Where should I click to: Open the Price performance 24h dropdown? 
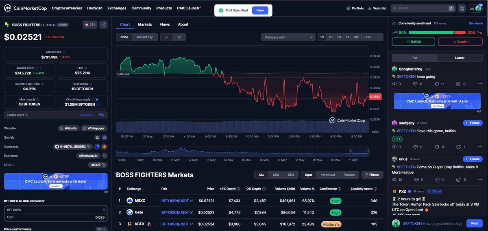pyautogui.click(x=101, y=229)
